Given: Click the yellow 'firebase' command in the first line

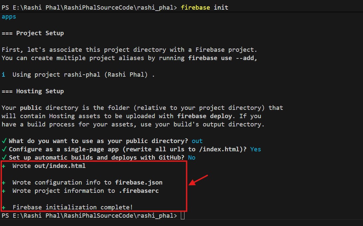Looking at the screenshot, I should [x=195, y=7].
